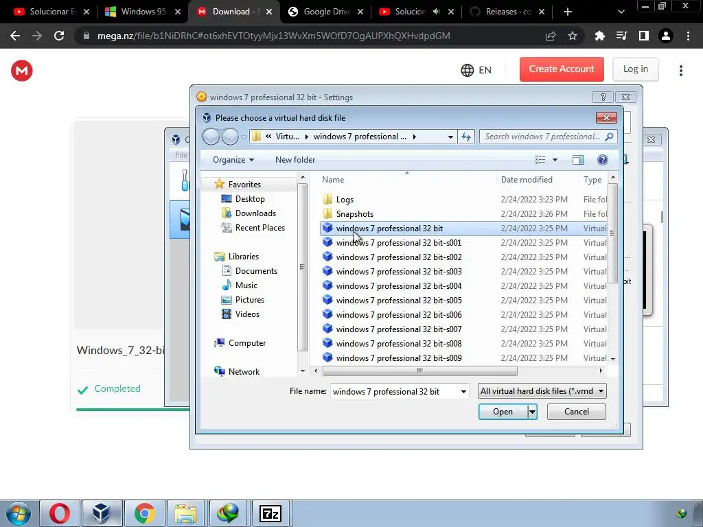703x527 pixels.
Task: Open Opera from taskbar
Action: coord(60,513)
